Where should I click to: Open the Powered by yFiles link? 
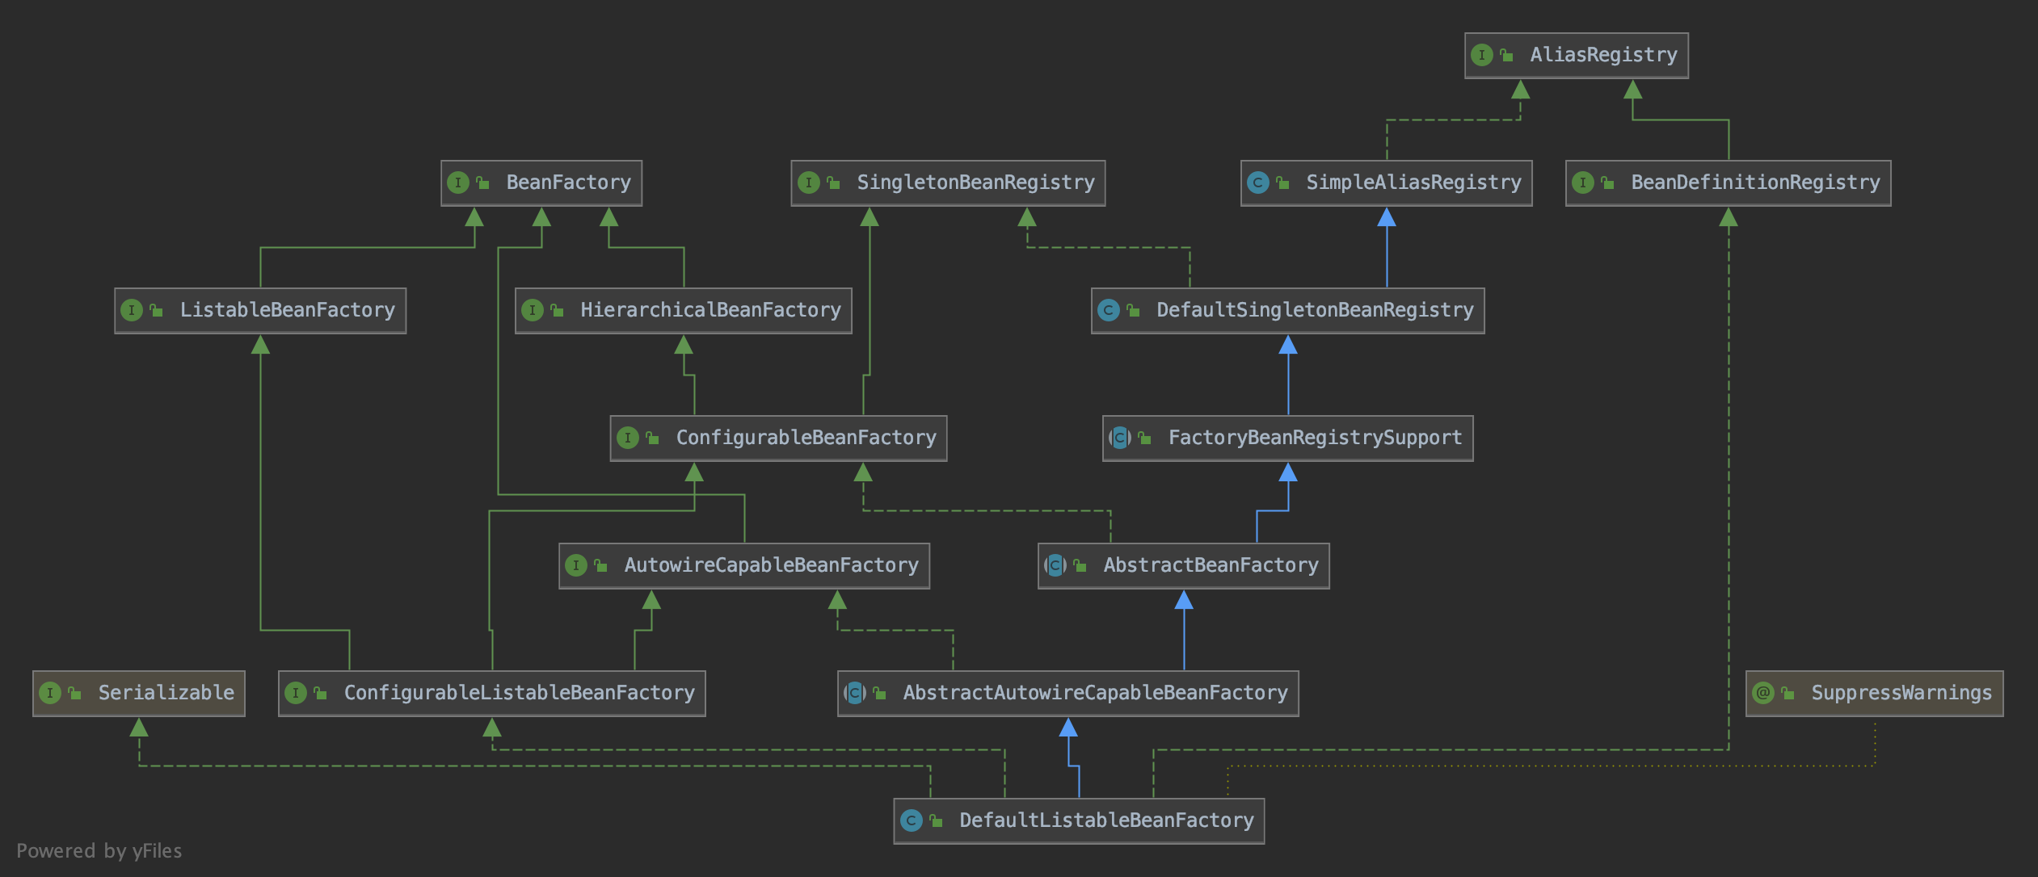coord(100,850)
